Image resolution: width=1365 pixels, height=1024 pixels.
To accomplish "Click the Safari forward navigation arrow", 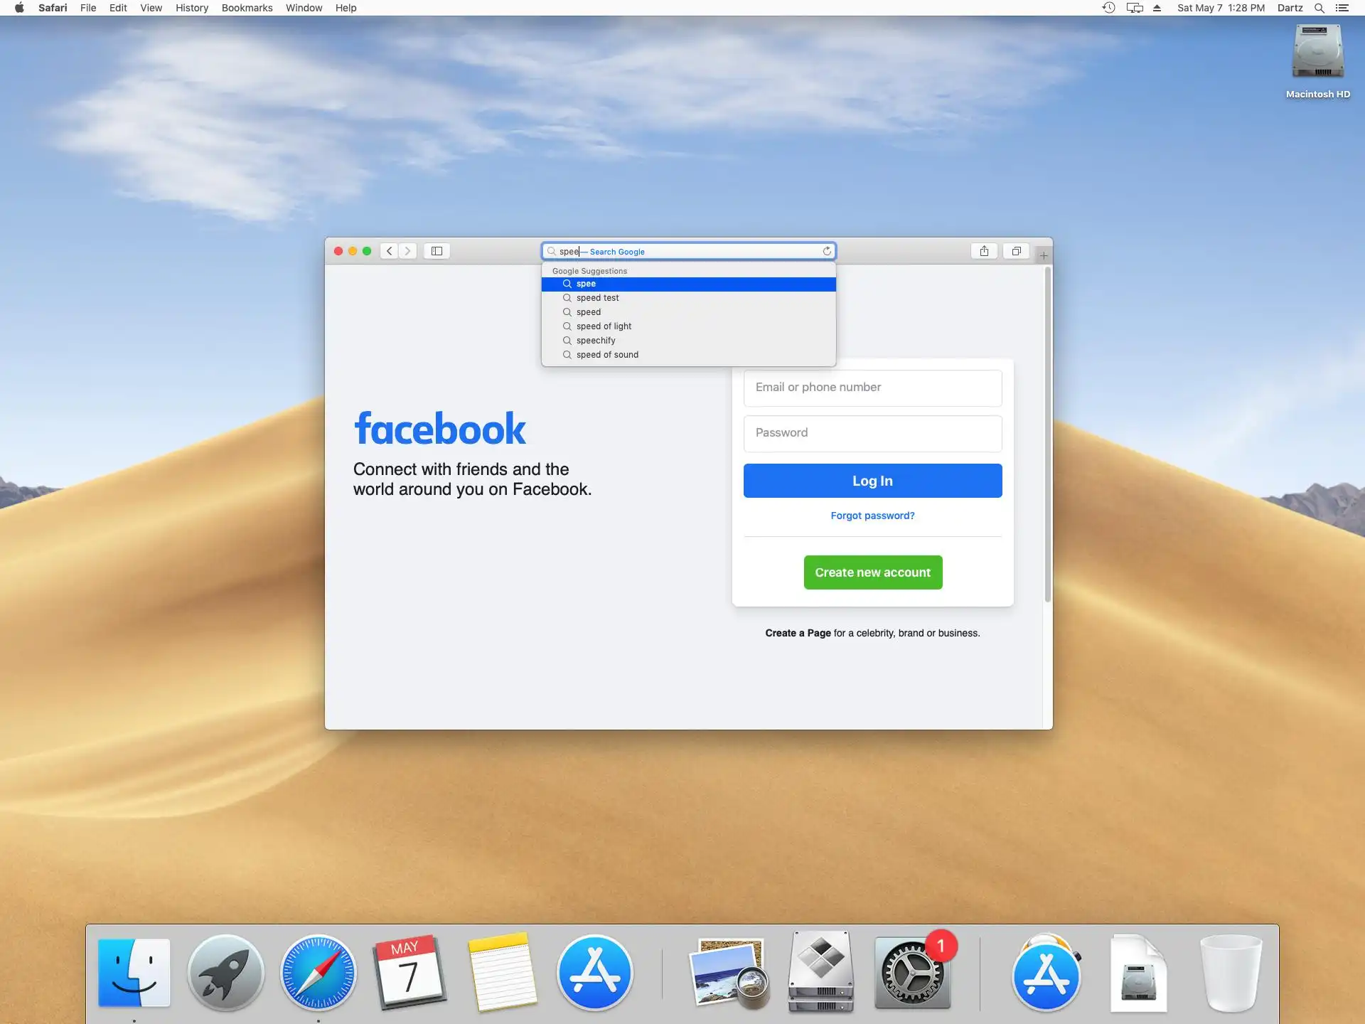I will [407, 251].
